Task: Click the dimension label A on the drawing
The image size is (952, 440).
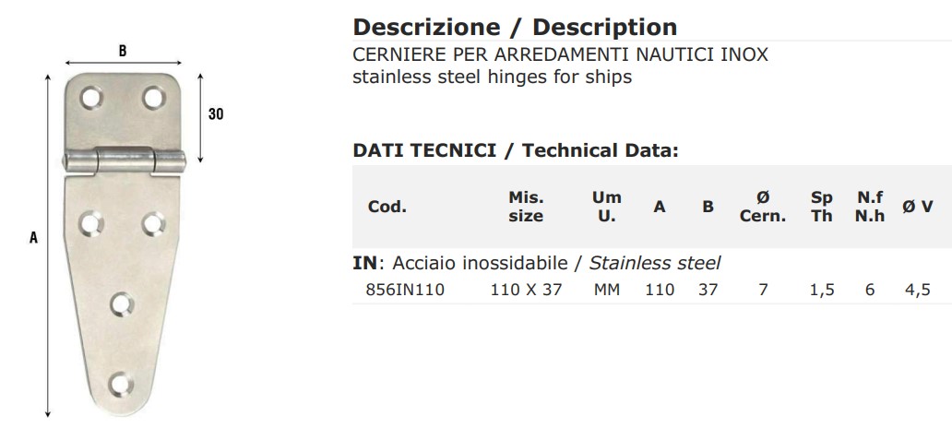Action: 34,238
